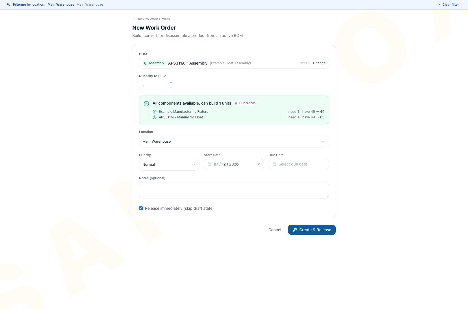
Task: Click the globe icon in All locations badge
Action: tap(236, 103)
